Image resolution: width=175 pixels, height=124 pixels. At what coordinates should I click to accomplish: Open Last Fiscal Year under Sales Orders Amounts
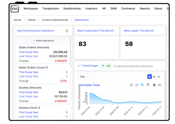[29, 56]
